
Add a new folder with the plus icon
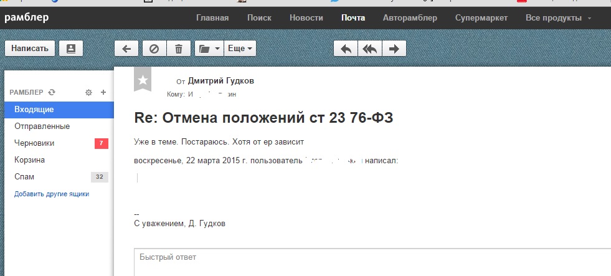point(103,92)
